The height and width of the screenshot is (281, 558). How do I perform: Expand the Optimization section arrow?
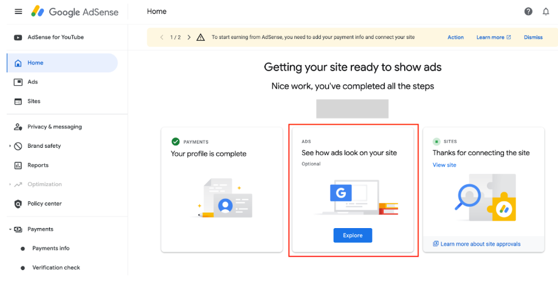10,184
